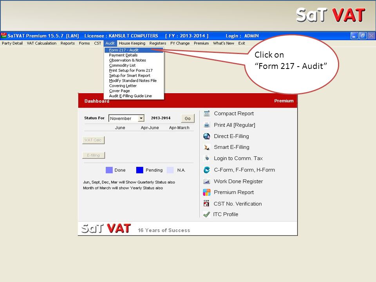Select Covering Letter menu entry
Viewport: 376px width, 282px height.
point(134,86)
